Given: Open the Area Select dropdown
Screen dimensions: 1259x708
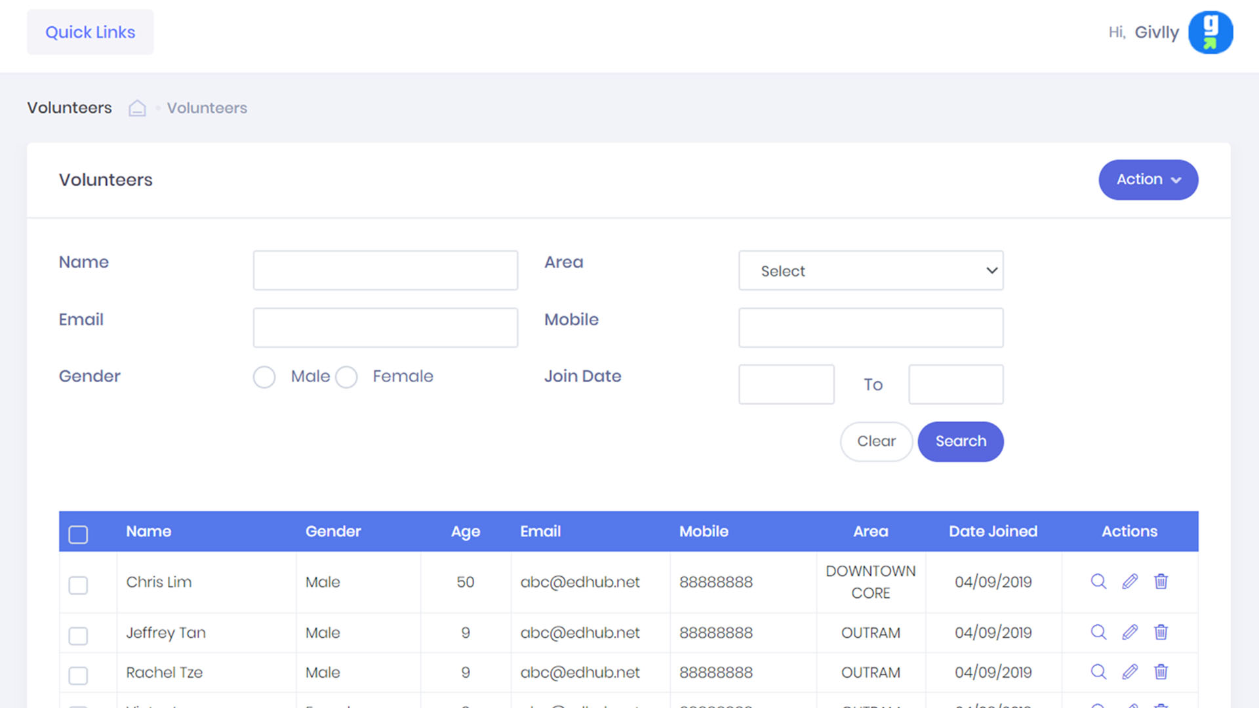Looking at the screenshot, I should point(871,270).
